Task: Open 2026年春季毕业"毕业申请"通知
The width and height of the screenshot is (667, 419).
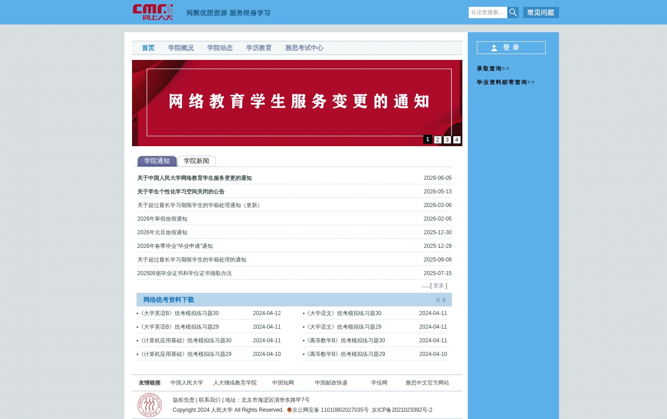Action: point(175,246)
